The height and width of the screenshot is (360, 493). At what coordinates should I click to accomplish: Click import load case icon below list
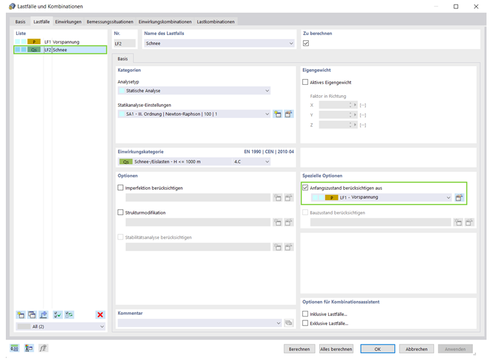[x=43, y=315]
